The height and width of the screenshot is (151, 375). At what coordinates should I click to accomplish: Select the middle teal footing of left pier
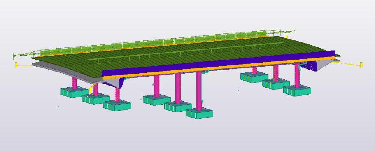[96, 99]
